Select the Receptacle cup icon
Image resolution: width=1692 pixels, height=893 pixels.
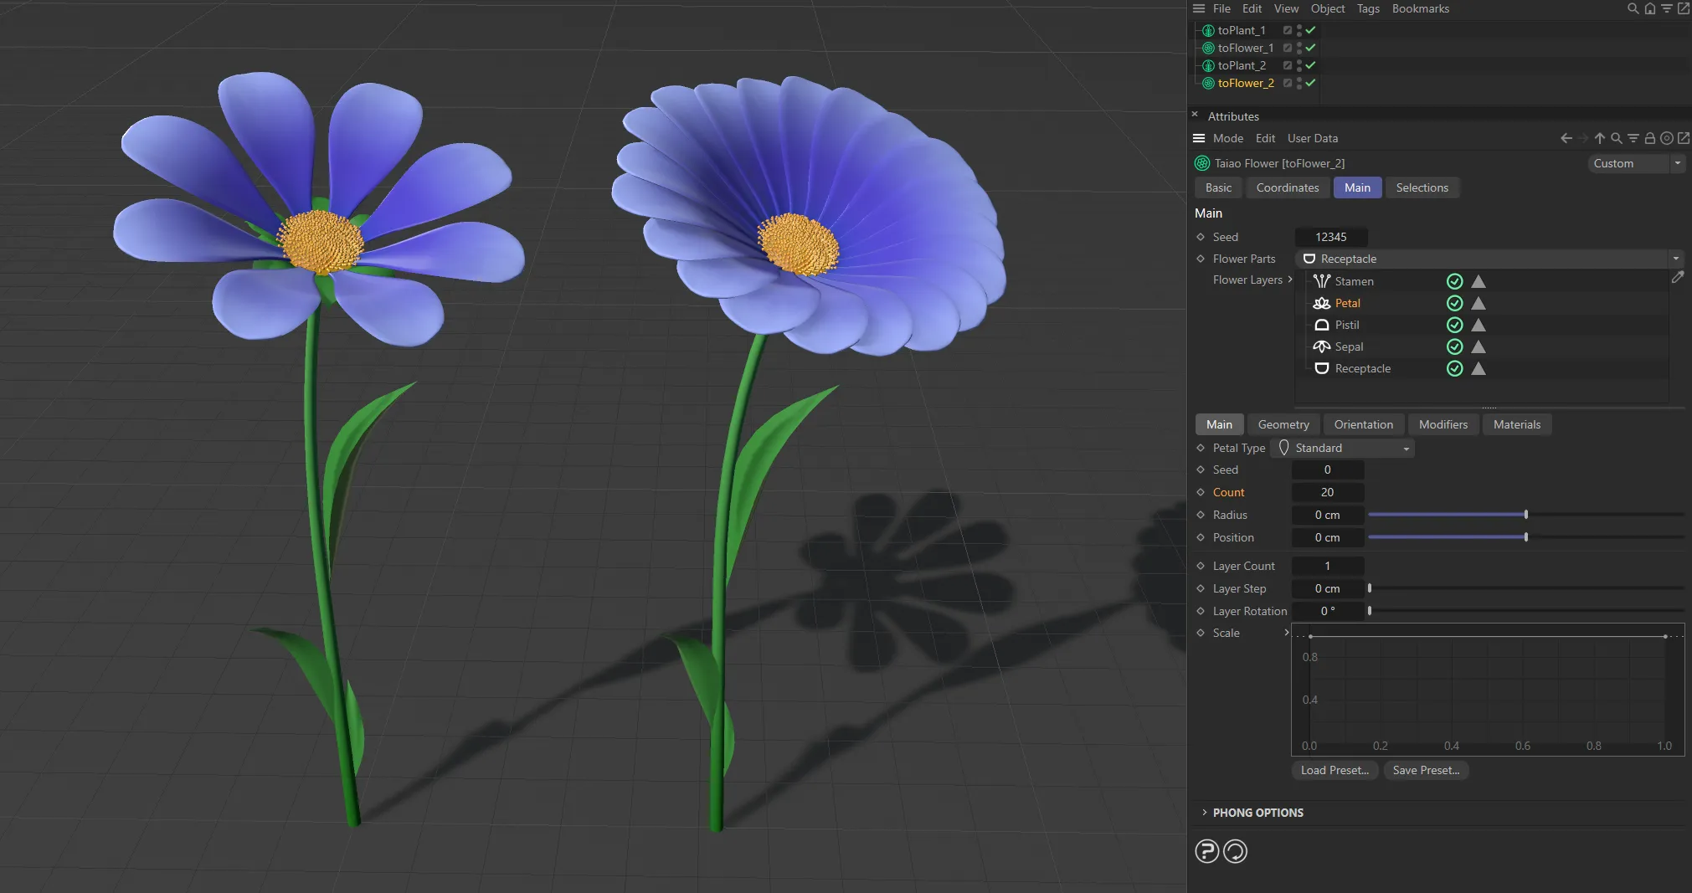(x=1323, y=368)
